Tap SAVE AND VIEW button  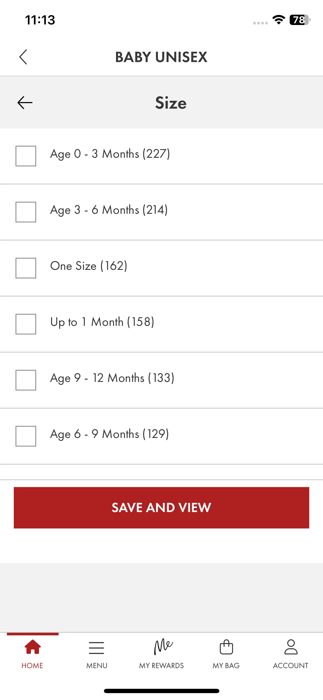click(x=161, y=508)
